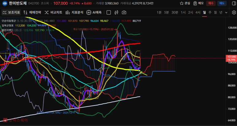Click the square fullscreen/layout icon
Viewport: 237px width, 126px height.
[x=109, y=12]
